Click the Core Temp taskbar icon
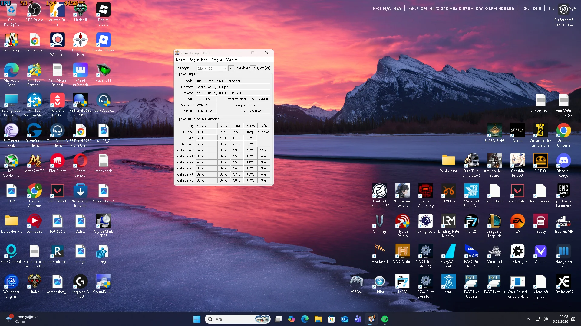Screen dimensions: 581x326 click(x=371, y=319)
